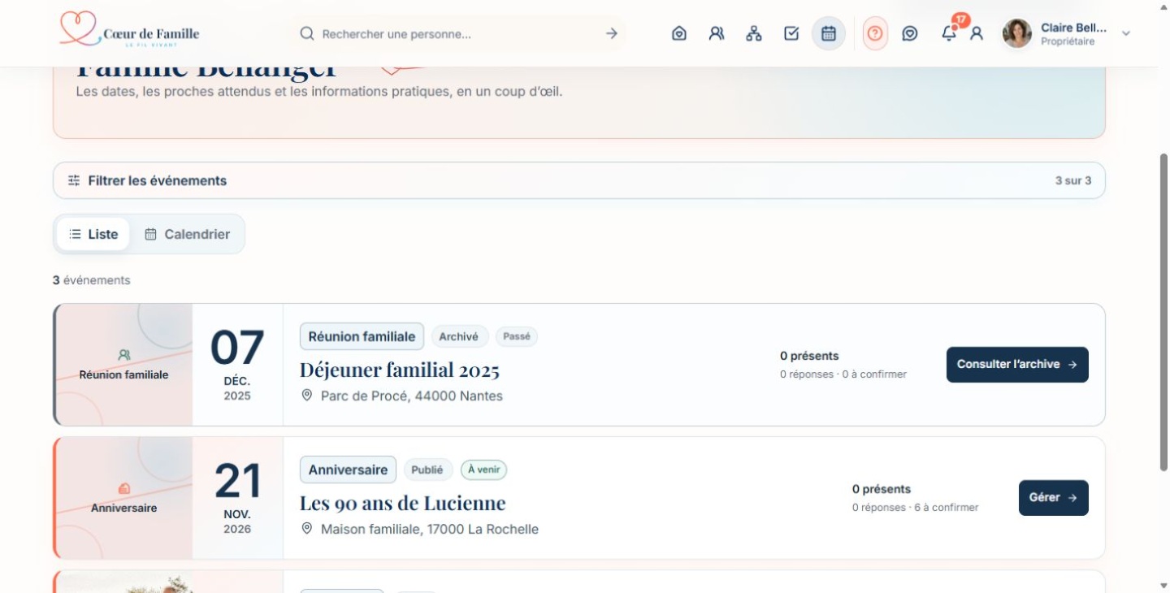Open the single-person profile icon
Viewport: 1170px width, 593px height.
pos(977,33)
